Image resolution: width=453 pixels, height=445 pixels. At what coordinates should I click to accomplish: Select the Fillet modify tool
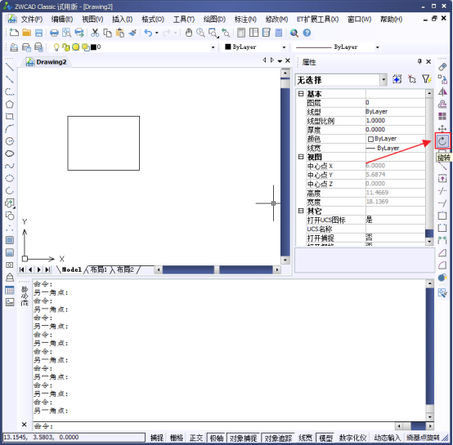click(x=442, y=265)
